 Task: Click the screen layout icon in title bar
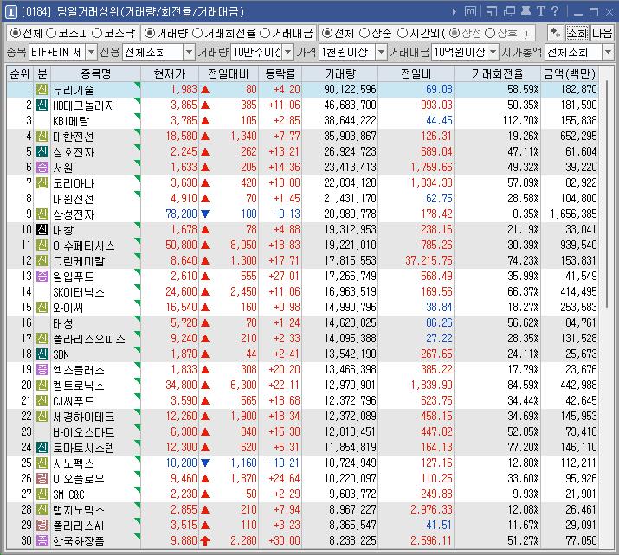pyautogui.click(x=492, y=12)
